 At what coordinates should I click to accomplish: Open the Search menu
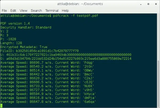point(36,10)
